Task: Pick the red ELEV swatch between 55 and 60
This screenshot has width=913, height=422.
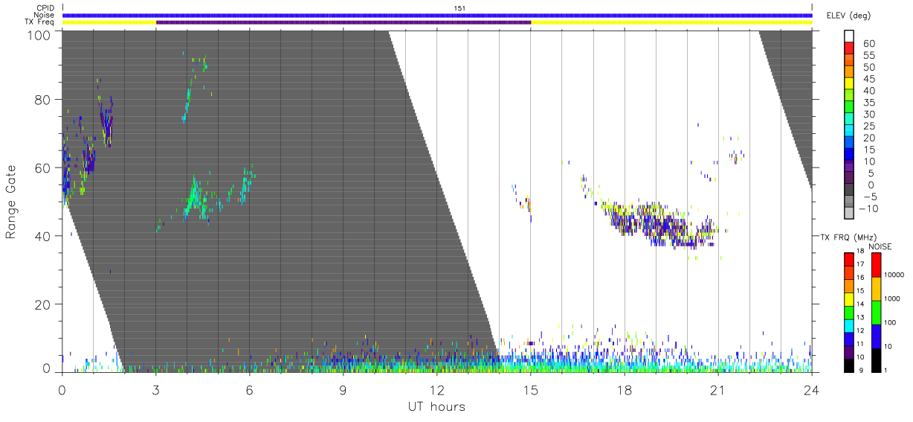Action: pyautogui.click(x=849, y=48)
